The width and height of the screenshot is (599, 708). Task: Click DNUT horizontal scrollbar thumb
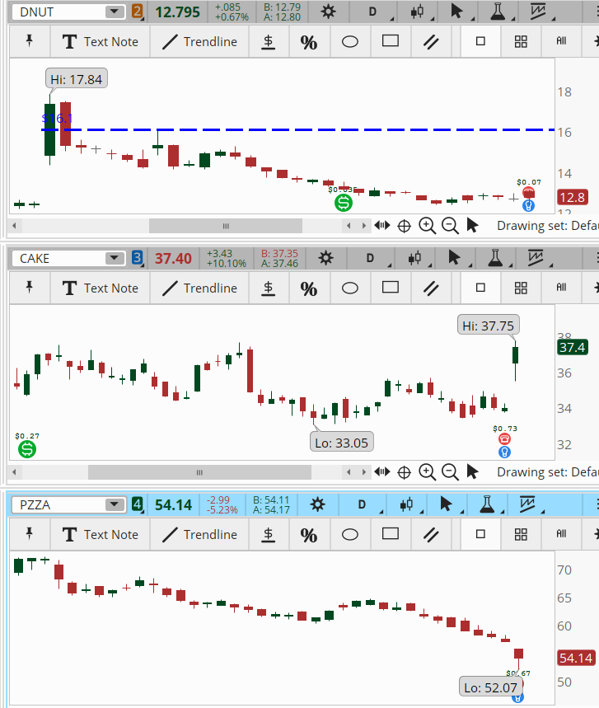(x=226, y=226)
